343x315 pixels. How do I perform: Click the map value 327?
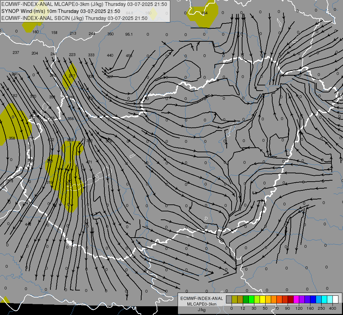coord(110,77)
